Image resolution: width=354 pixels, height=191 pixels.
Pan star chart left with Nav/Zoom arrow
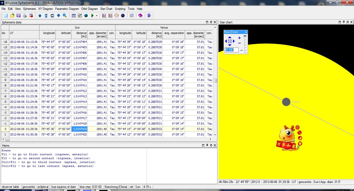(226, 41)
